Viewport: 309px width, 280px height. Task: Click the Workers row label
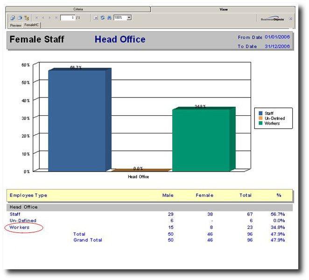[20, 227]
